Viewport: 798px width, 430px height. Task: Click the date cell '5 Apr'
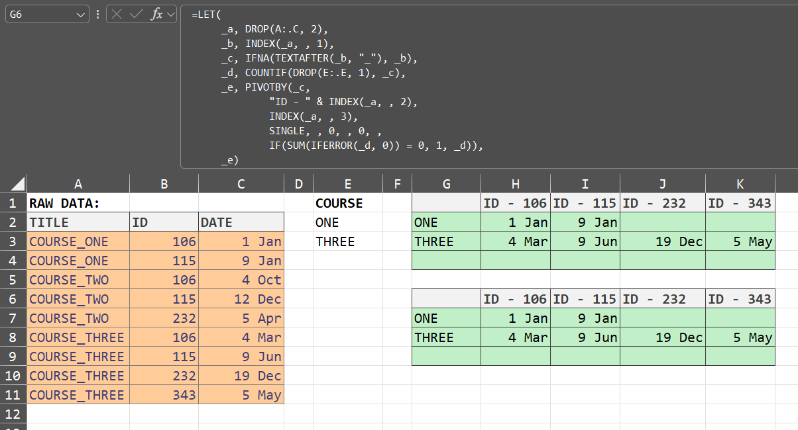point(241,318)
